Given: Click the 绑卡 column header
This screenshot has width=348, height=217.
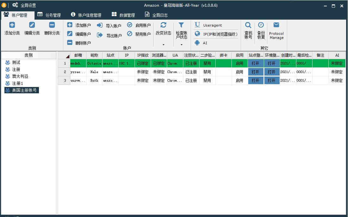Looking at the screenshot, I should click(224, 55).
